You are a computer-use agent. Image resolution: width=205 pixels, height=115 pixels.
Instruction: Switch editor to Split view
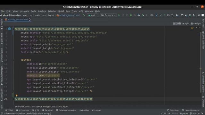click(x=186, y=24)
